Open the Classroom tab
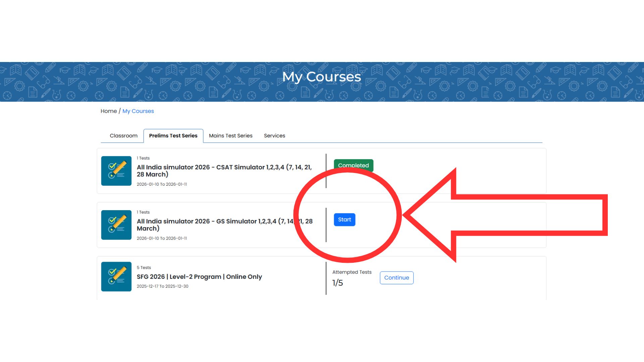The width and height of the screenshot is (644, 362). pyautogui.click(x=123, y=136)
